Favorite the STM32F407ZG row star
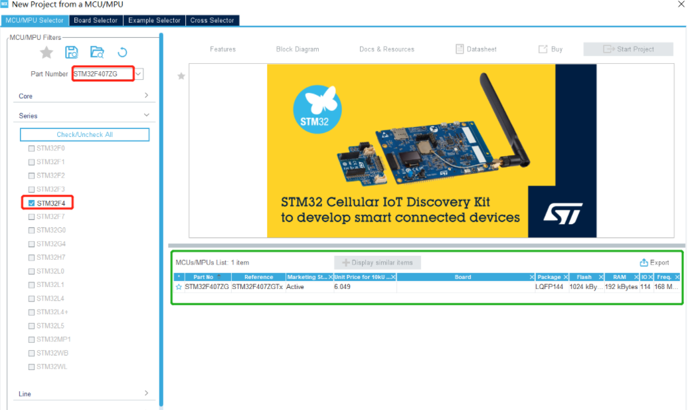Viewport: 690px width, 410px height. pos(179,286)
